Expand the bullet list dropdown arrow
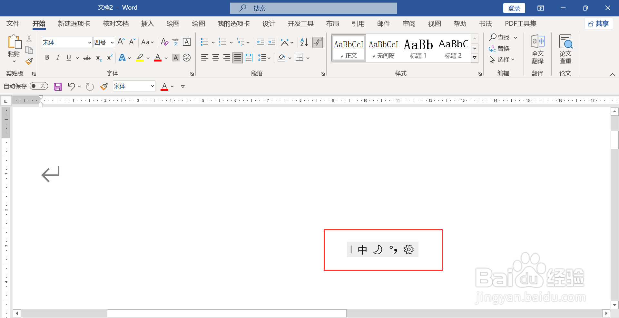 (x=213, y=42)
